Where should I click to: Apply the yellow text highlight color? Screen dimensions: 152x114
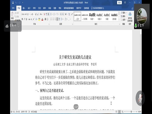coord(39,19)
